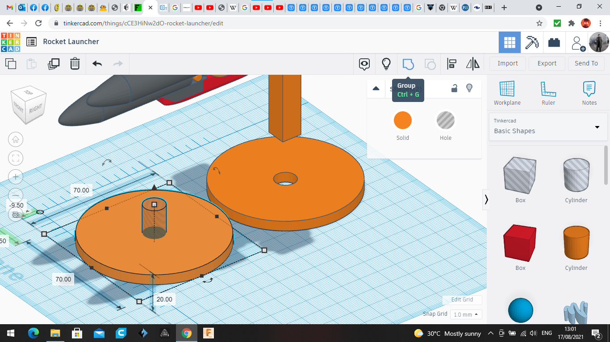The height and width of the screenshot is (342, 610).
Task: Select the Workplane tool
Action: pyautogui.click(x=507, y=94)
